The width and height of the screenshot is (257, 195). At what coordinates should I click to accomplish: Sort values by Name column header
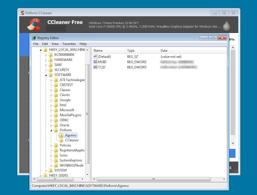(x=108, y=51)
